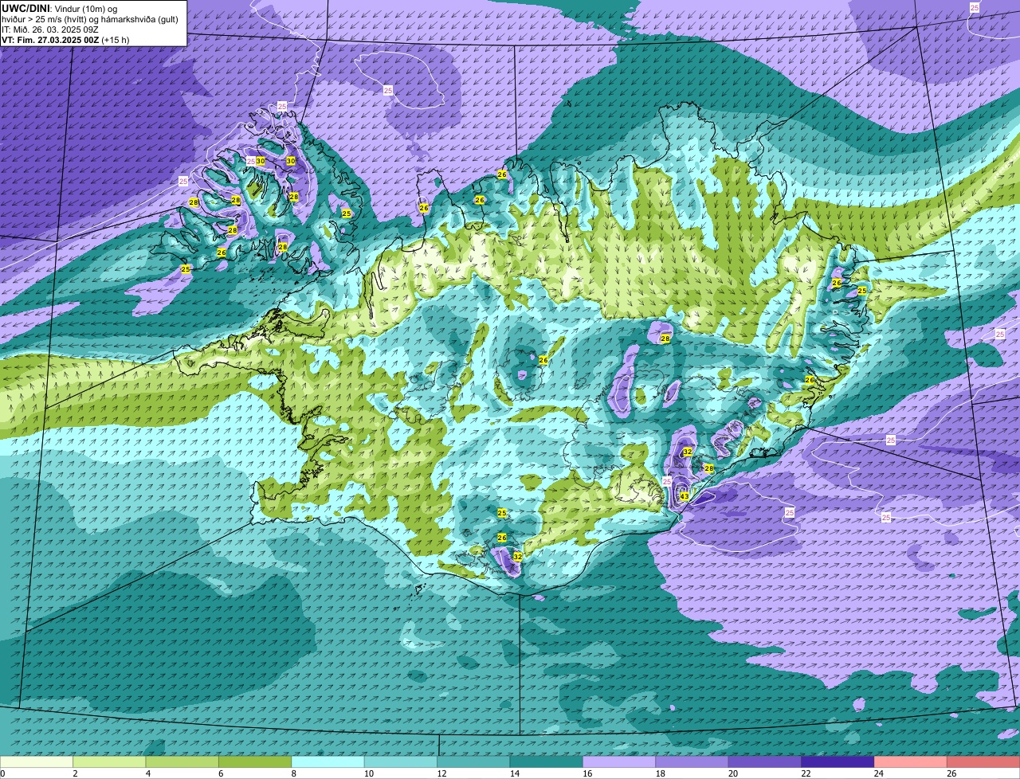Click the salmon red legend swatch above 26 m/s
This screenshot has width=1020, height=779.
[984, 761]
